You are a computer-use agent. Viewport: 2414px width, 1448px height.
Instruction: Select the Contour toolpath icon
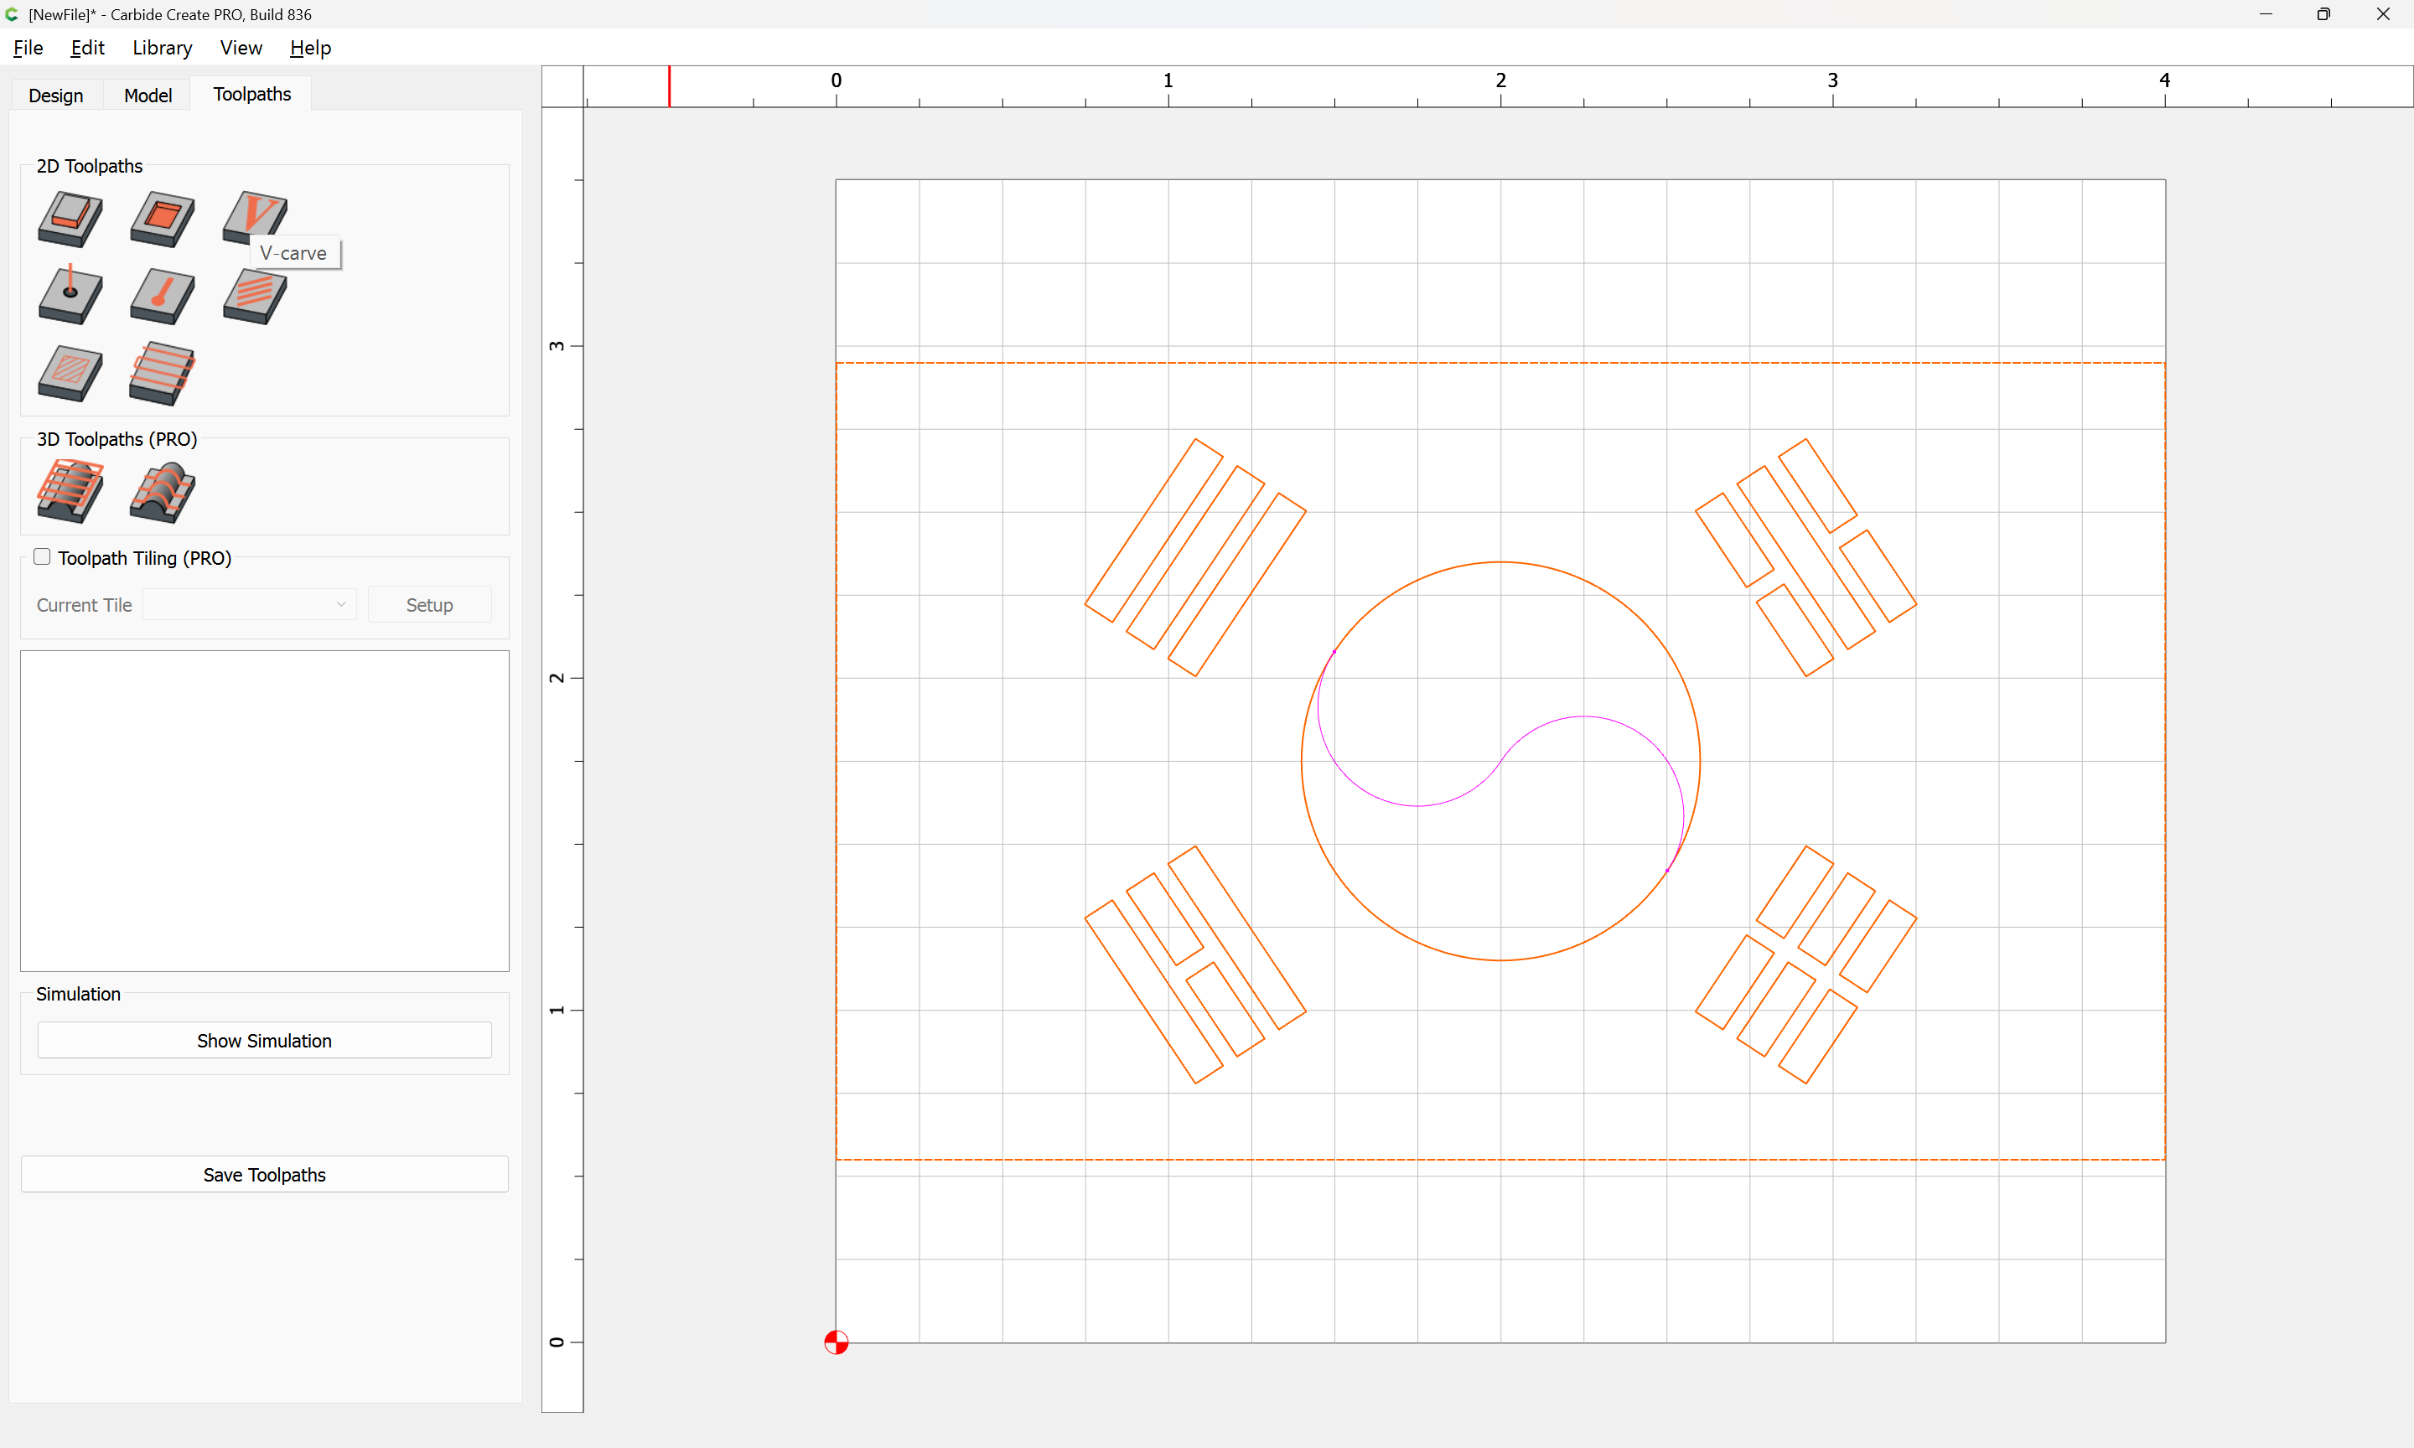point(70,218)
